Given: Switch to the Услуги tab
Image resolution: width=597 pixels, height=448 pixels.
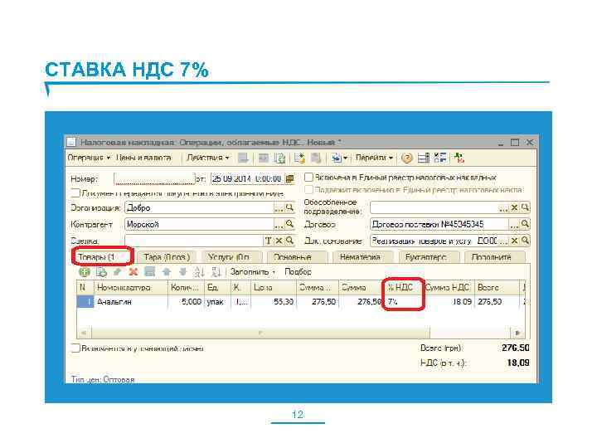Looking at the screenshot, I should [x=232, y=257].
